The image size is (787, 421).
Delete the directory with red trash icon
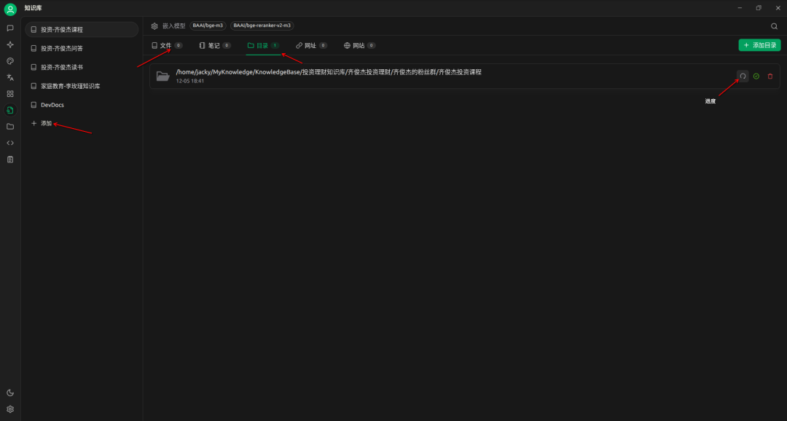tap(770, 76)
